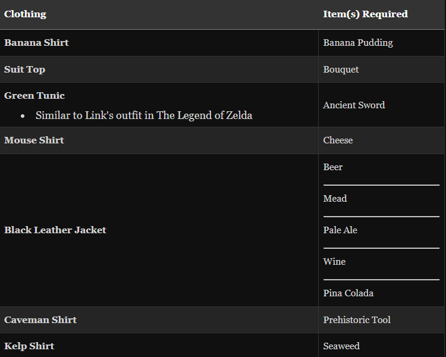Screen dimensions: 446x357
Task: Select the Black Leather Jacket label
Action: 55,230
